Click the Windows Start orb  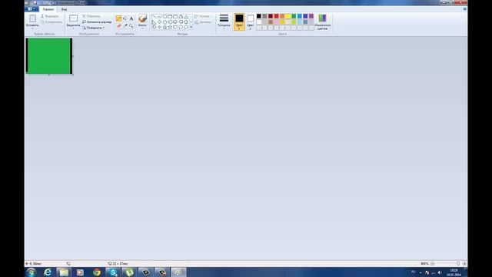tap(31, 272)
